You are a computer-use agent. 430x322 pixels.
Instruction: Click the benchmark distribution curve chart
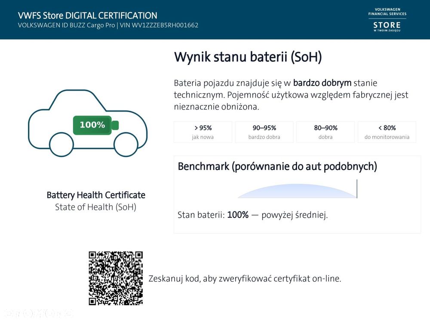(298, 191)
